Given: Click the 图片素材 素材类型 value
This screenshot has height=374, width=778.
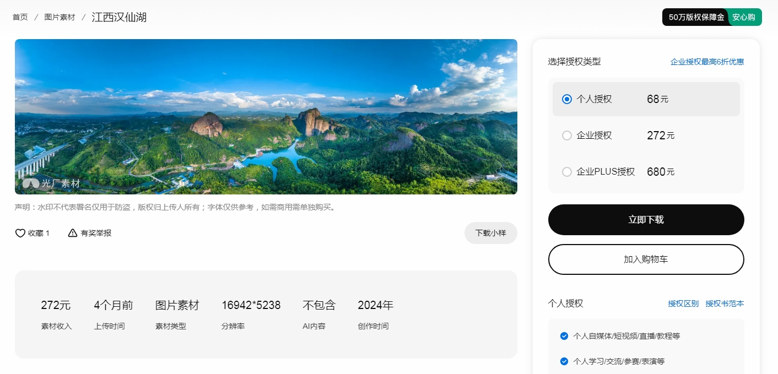Looking at the screenshot, I should pos(177,305).
